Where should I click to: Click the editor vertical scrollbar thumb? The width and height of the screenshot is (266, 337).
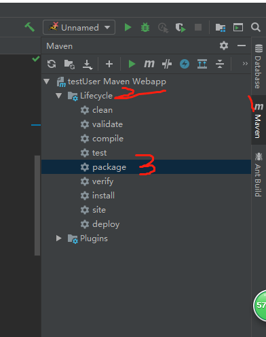pos(37,205)
